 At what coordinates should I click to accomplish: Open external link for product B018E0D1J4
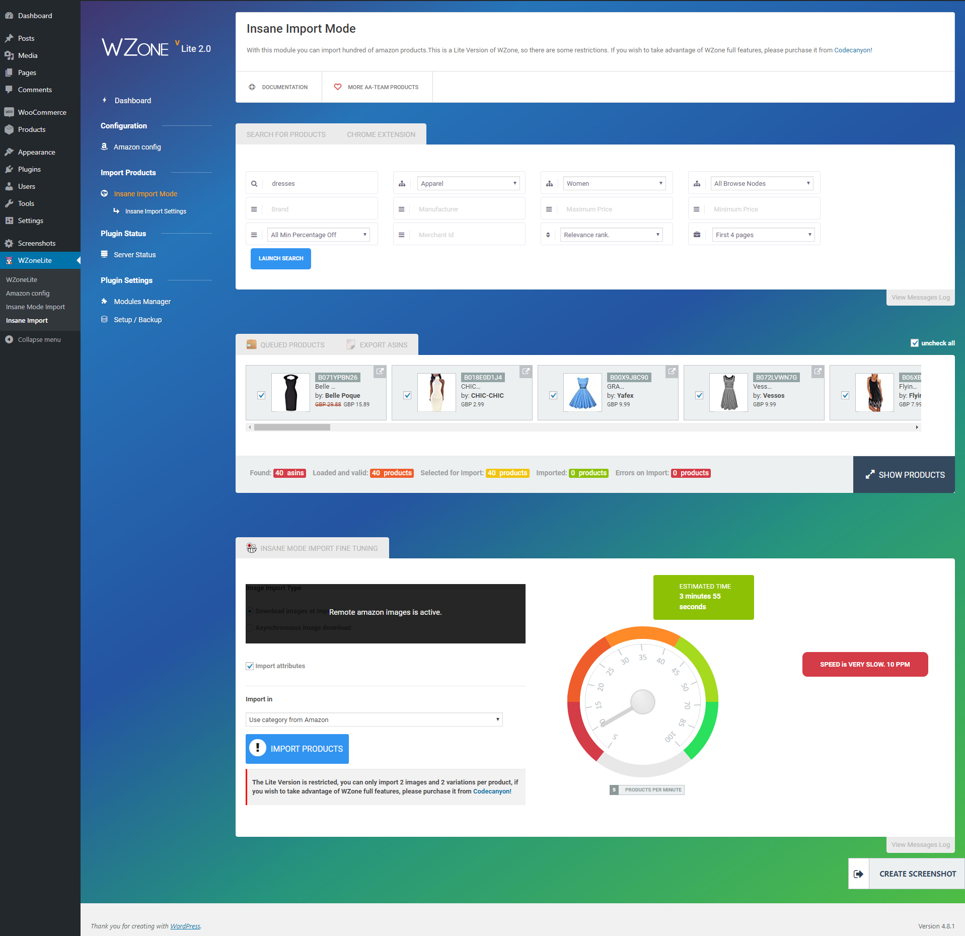click(x=526, y=372)
